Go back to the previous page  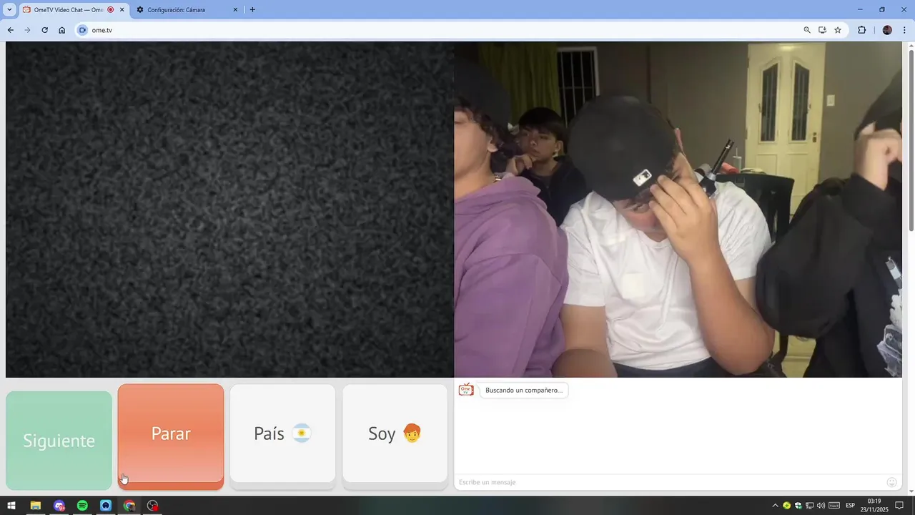[x=10, y=30]
